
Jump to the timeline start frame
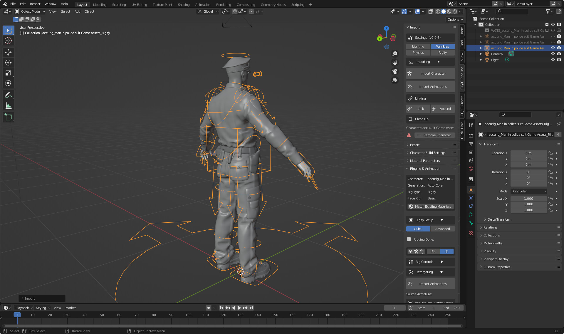[x=222, y=308]
